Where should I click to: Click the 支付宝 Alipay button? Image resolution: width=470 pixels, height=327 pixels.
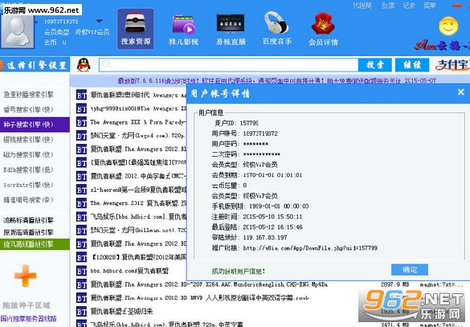(x=452, y=65)
